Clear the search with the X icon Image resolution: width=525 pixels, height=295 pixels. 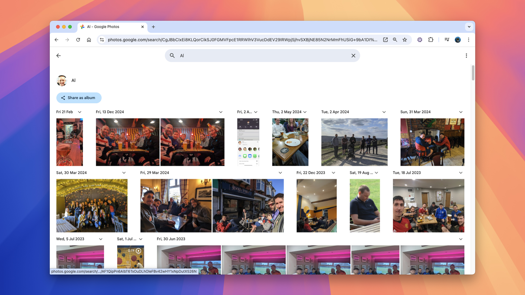(x=353, y=56)
